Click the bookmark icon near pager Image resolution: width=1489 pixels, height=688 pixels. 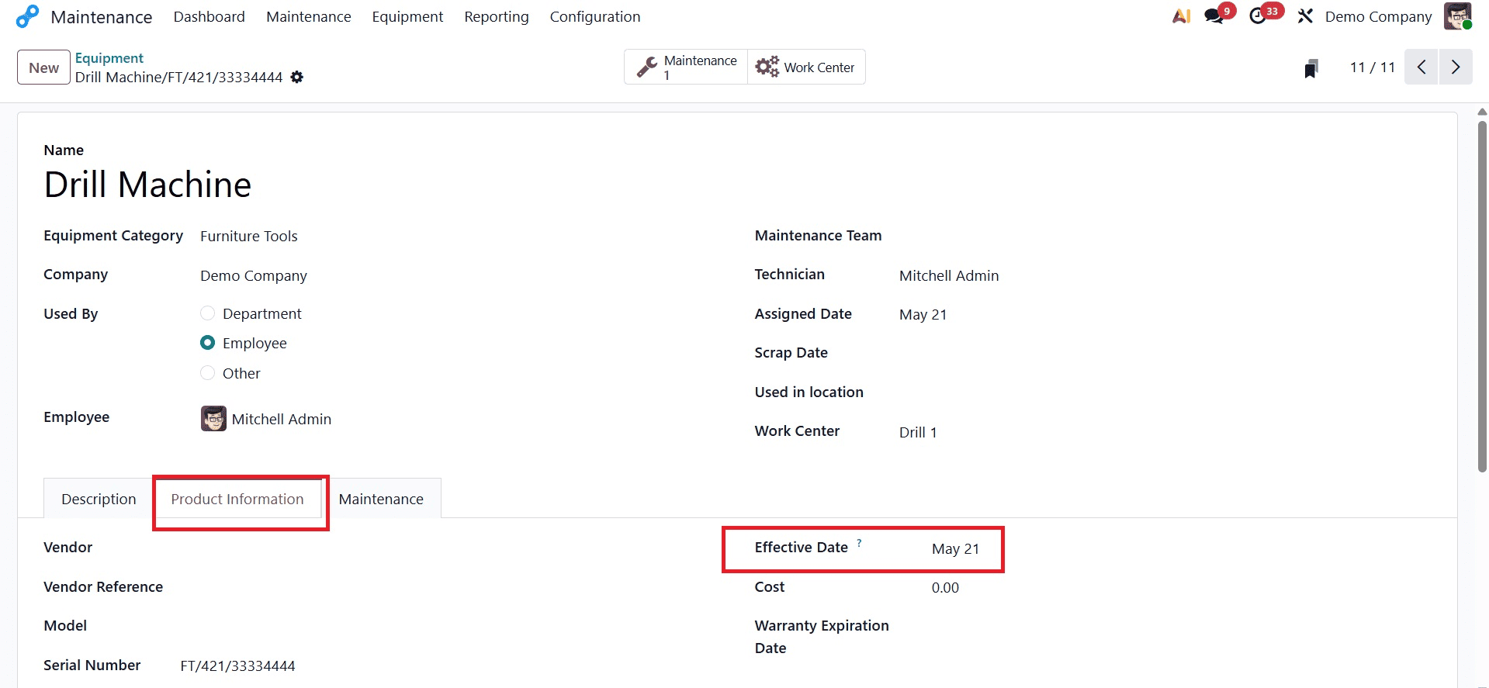click(1311, 68)
